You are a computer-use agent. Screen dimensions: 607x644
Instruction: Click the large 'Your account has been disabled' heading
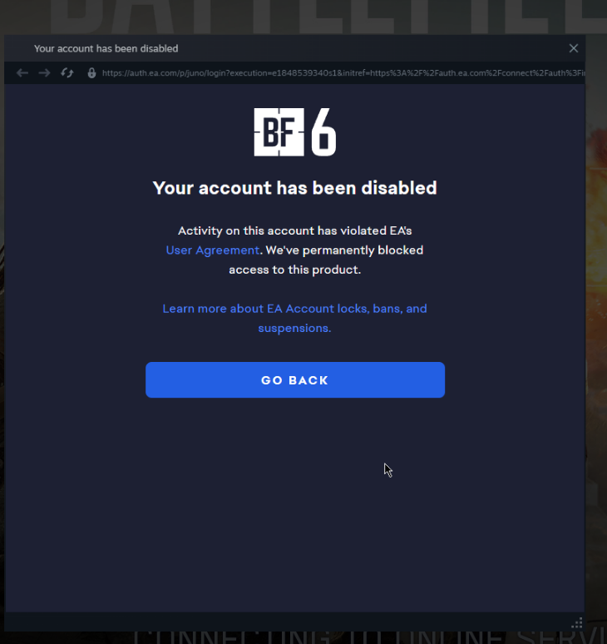(294, 188)
